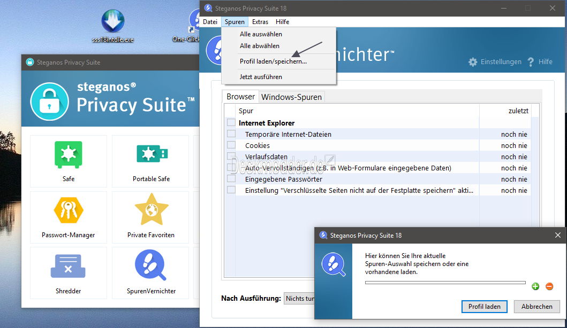The width and height of the screenshot is (567, 328).
Task: Open the Safe tool icon
Action: [x=69, y=155]
